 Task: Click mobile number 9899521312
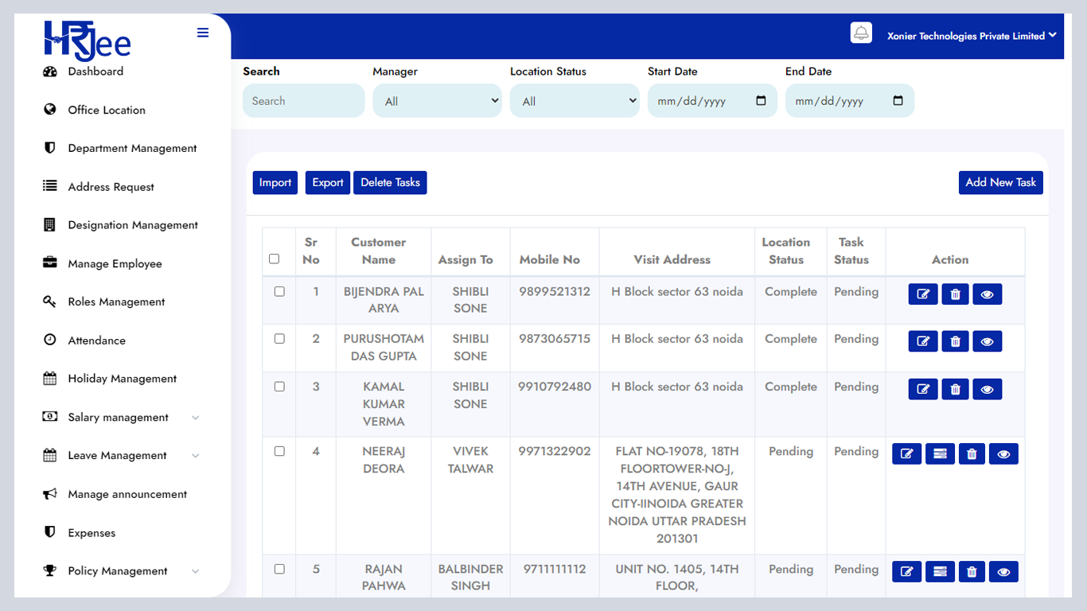tap(555, 291)
